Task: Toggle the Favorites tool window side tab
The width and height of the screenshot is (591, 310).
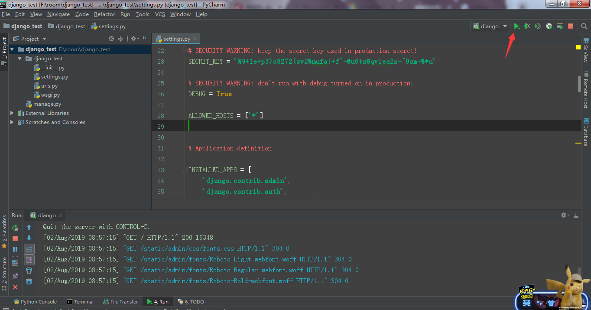Action: tap(4, 232)
